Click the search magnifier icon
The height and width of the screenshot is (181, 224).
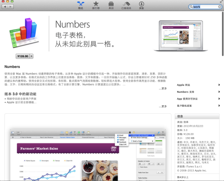pos(191,7)
